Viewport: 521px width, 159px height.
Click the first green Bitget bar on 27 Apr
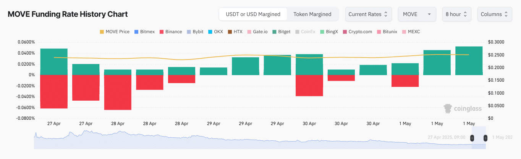click(x=54, y=62)
